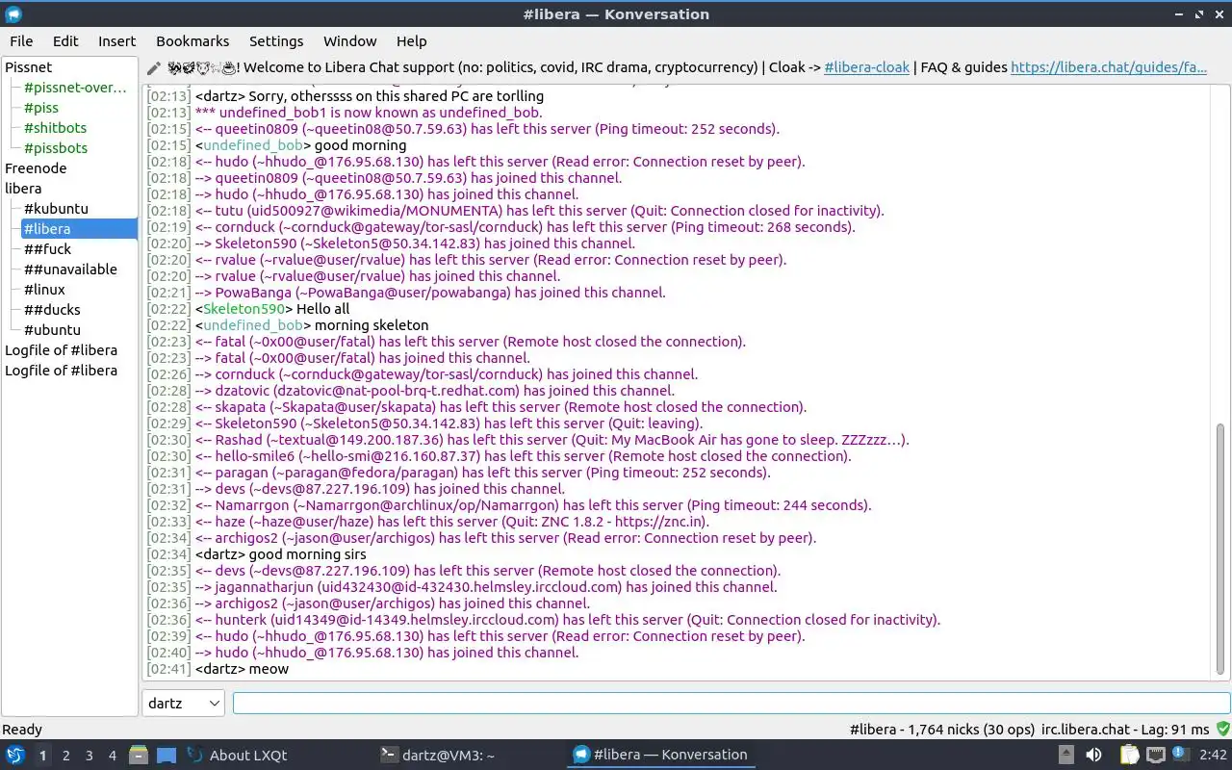Select the Freenode server in the tree
Screen dimensions: 1232x770
coord(36,168)
